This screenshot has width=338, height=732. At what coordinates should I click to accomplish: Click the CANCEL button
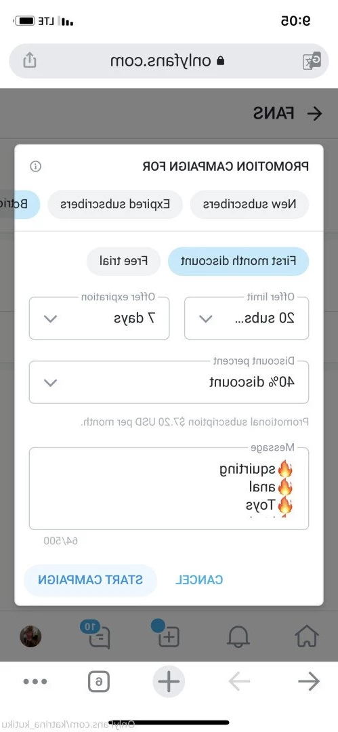[199, 580]
